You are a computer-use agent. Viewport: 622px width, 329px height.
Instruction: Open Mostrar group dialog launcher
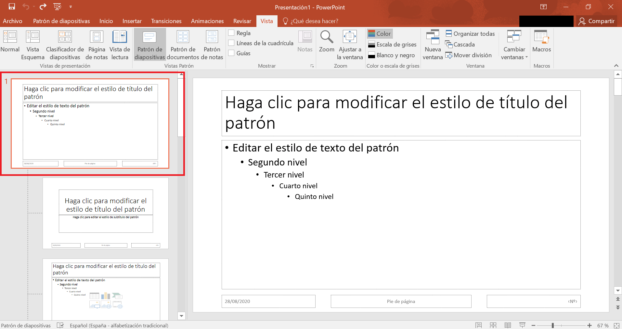[312, 66]
